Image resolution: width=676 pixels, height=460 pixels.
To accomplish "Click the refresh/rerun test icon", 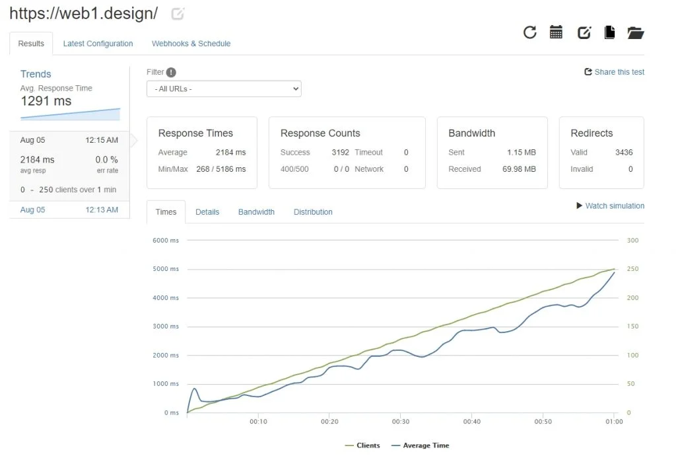I will tap(529, 32).
